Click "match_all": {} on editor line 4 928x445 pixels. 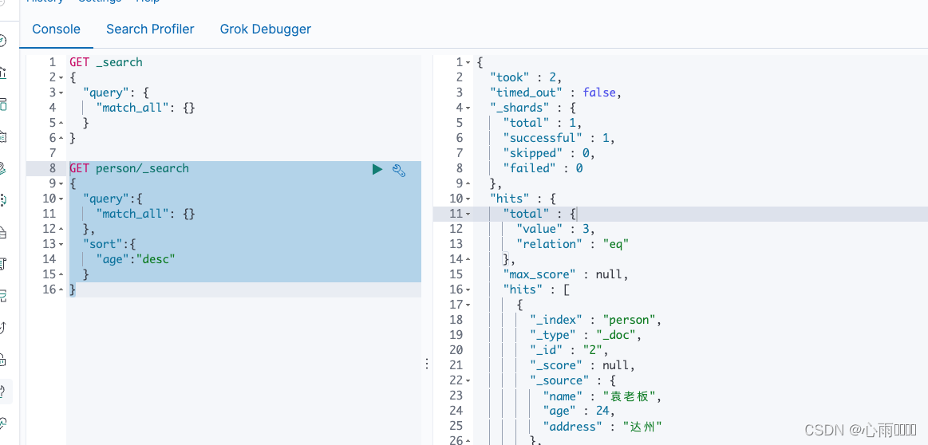tap(145, 108)
